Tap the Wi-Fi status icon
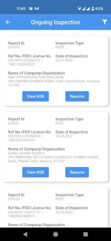Viewport: 111px width, 241px height. coord(79,9)
